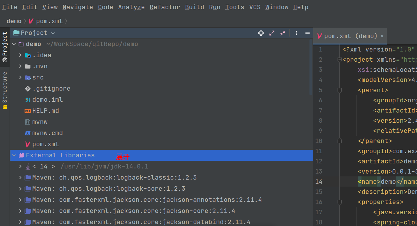Fold the project tag at line 2
The height and width of the screenshot is (226, 417).
pos(339,60)
